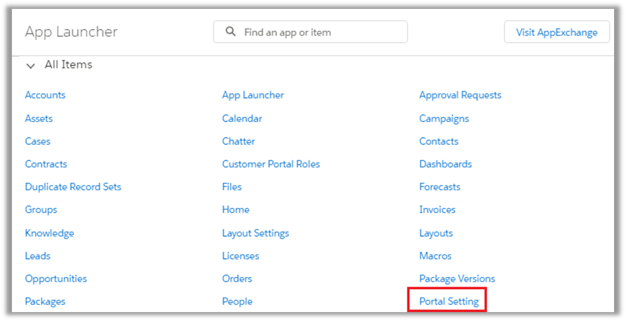Select the Approval Requests link
Viewport: 626px width, 321px height.
point(460,95)
